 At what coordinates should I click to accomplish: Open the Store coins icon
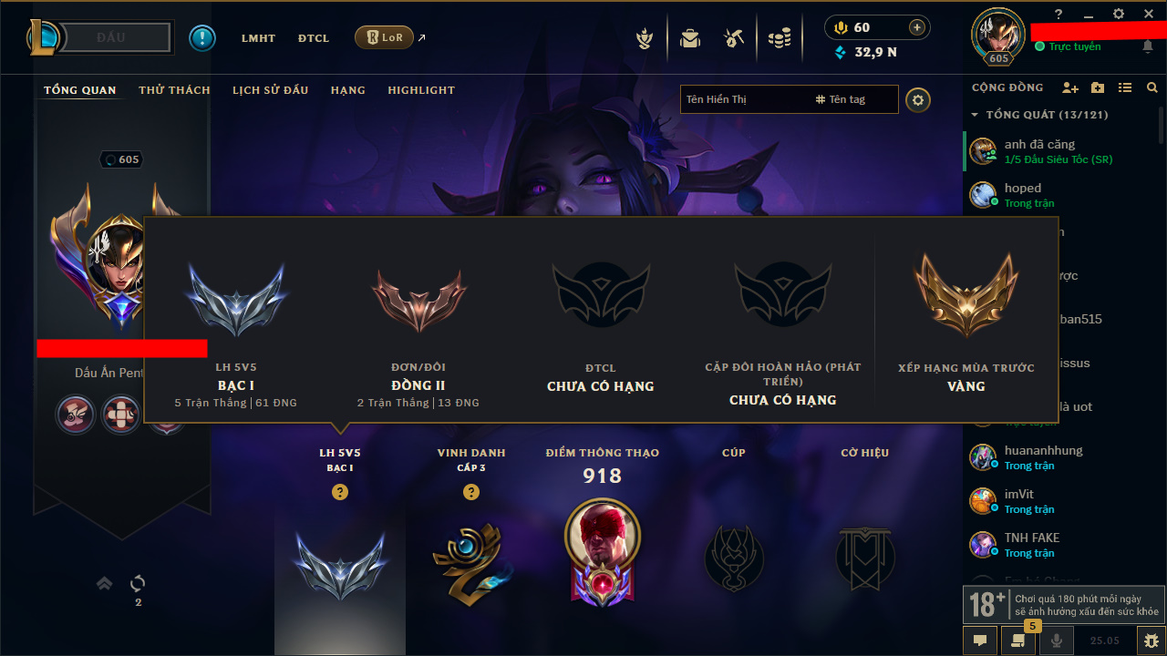pos(779,38)
